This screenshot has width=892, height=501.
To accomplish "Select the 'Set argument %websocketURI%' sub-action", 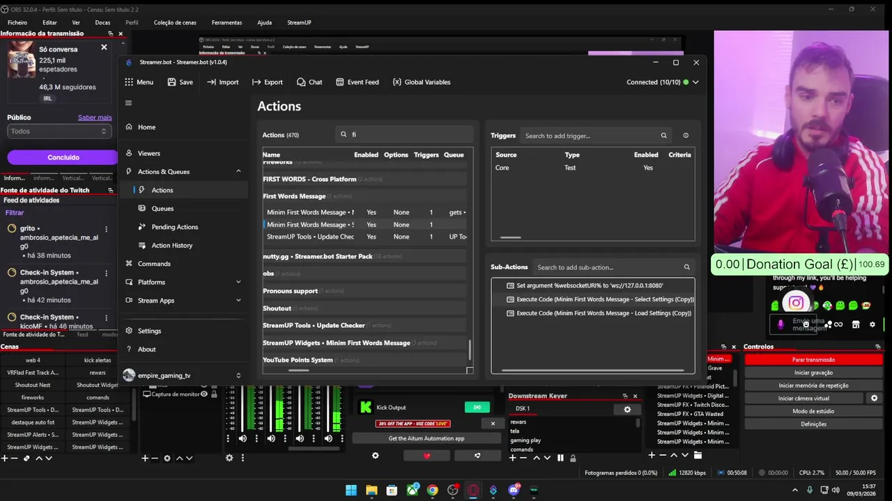I will (x=590, y=285).
